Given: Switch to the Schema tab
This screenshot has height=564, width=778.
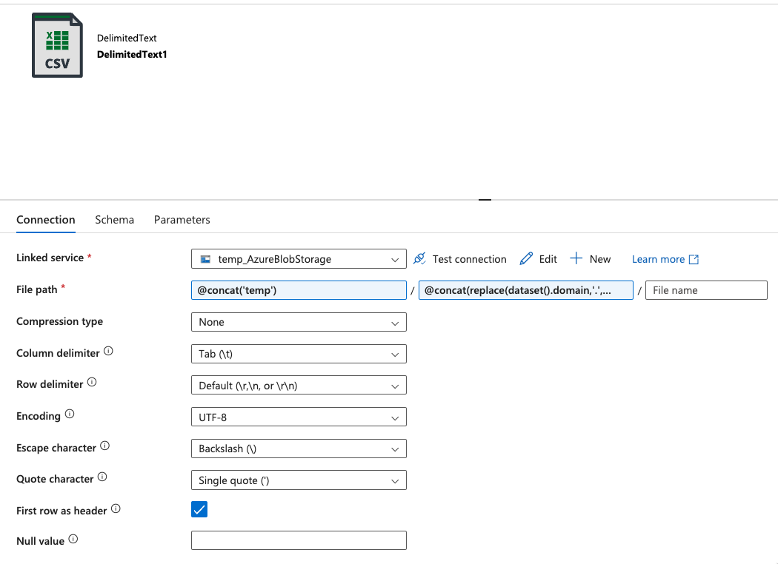Looking at the screenshot, I should tap(114, 220).
